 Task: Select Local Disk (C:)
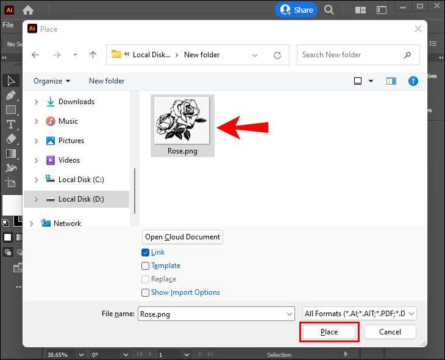(81, 180)
